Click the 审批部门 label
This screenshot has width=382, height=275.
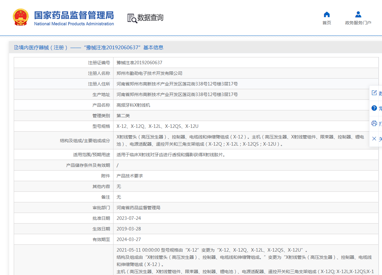point(101,208)
